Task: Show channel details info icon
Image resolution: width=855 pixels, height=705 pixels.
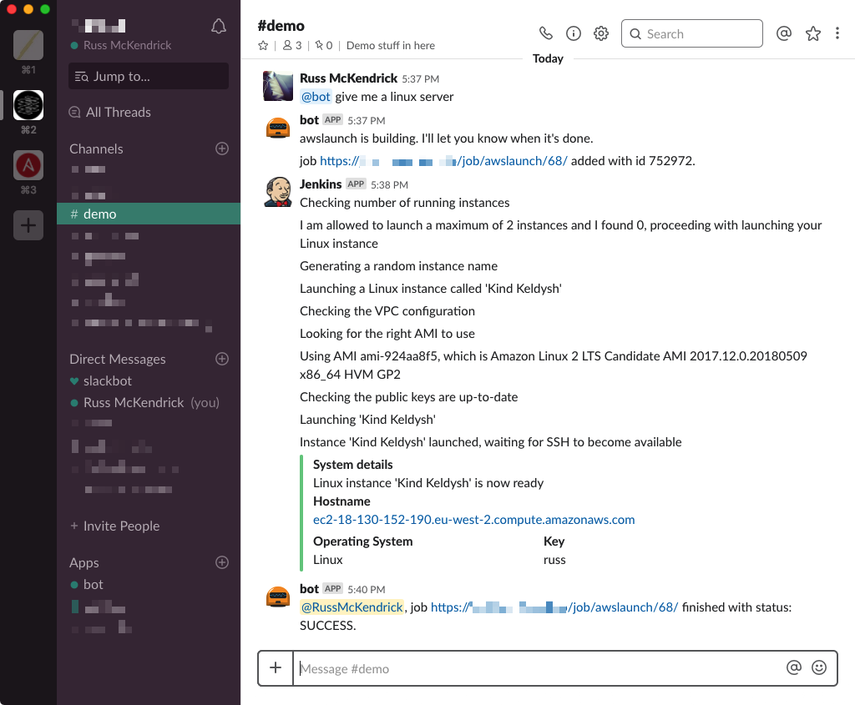Action: 574,33
